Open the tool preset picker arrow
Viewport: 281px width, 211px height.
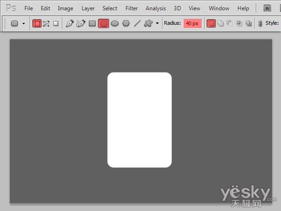click(23, 23)
